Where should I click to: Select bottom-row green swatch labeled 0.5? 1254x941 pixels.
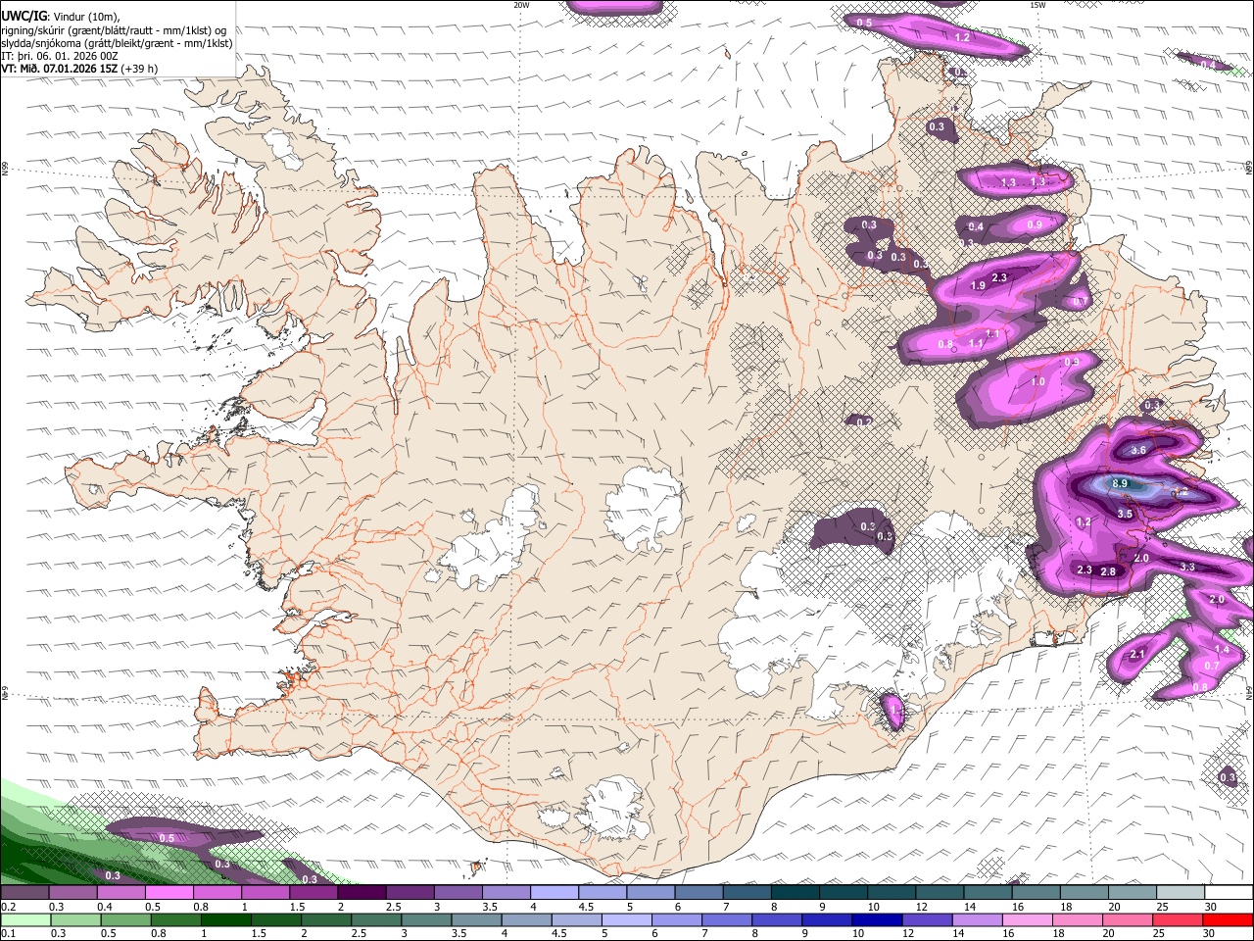point(125,919)
